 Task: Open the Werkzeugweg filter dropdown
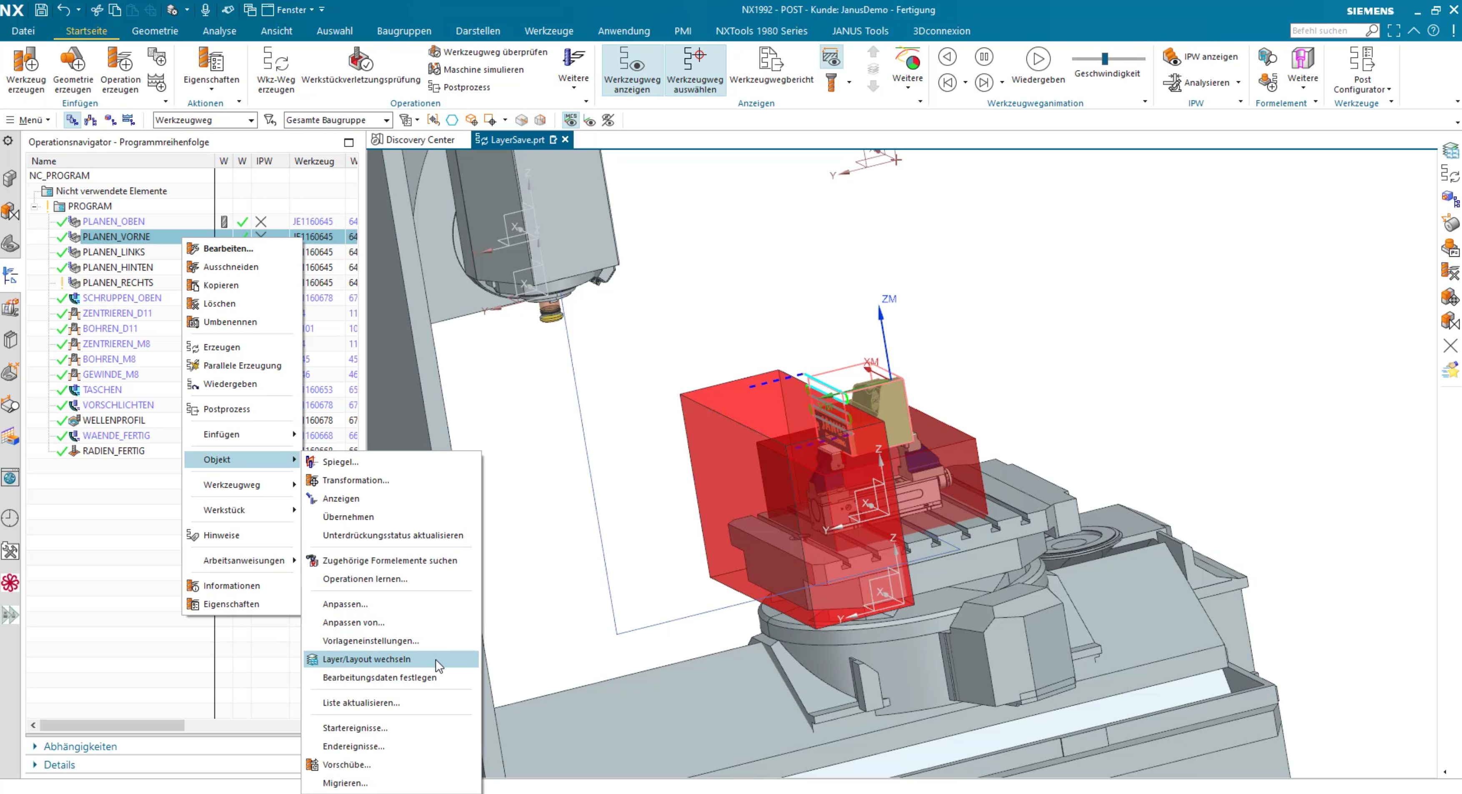(x=205, y=120)
